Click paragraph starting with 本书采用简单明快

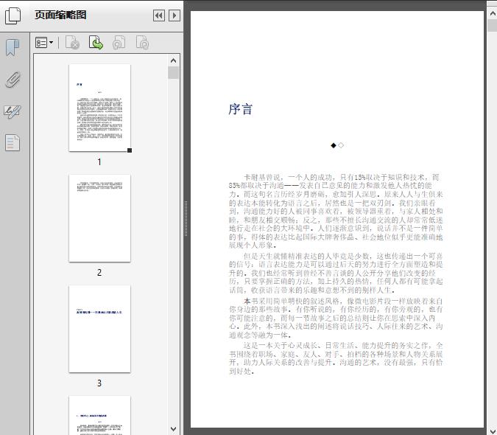point(336,318)
